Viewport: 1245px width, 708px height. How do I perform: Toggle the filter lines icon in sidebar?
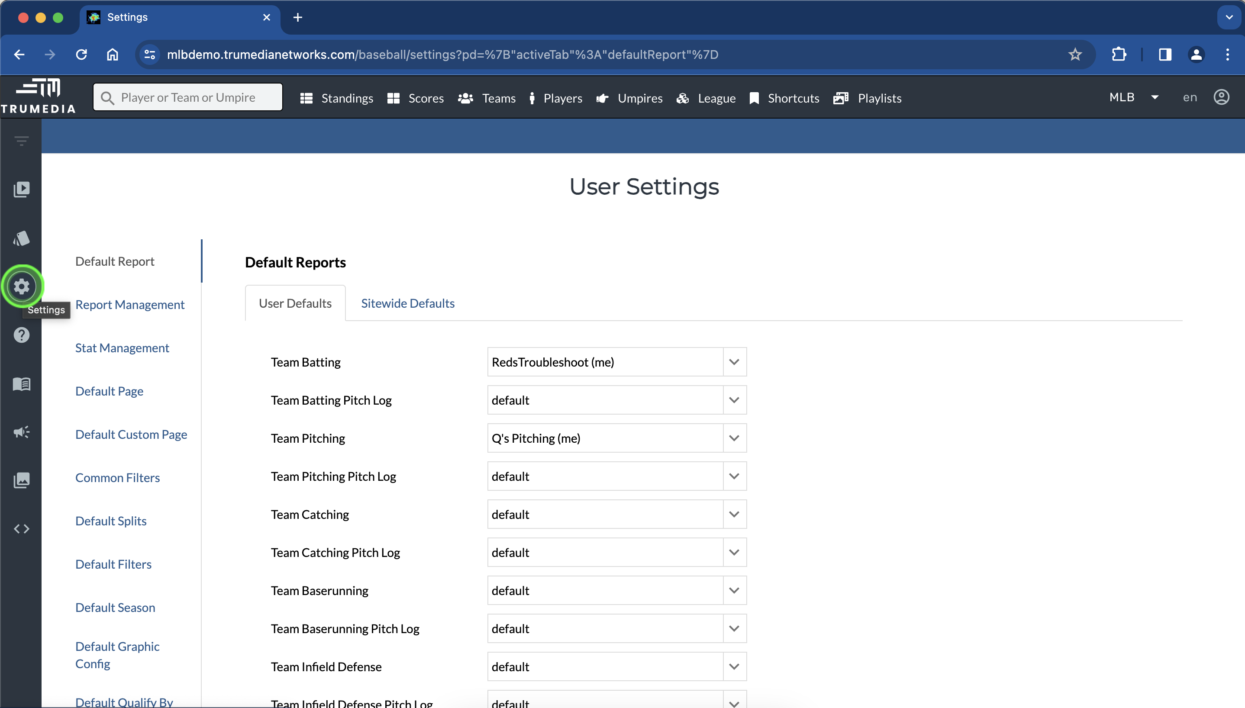[x=21, y=141]
